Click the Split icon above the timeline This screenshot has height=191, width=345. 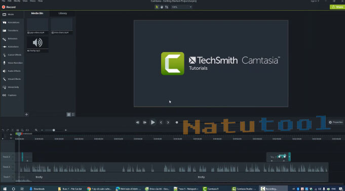(x=27, y=130)
